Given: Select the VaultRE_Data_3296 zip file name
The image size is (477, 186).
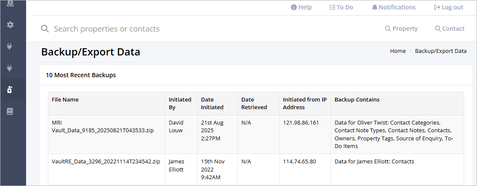Looking at the screenshot, I should [x=106, y=161].
